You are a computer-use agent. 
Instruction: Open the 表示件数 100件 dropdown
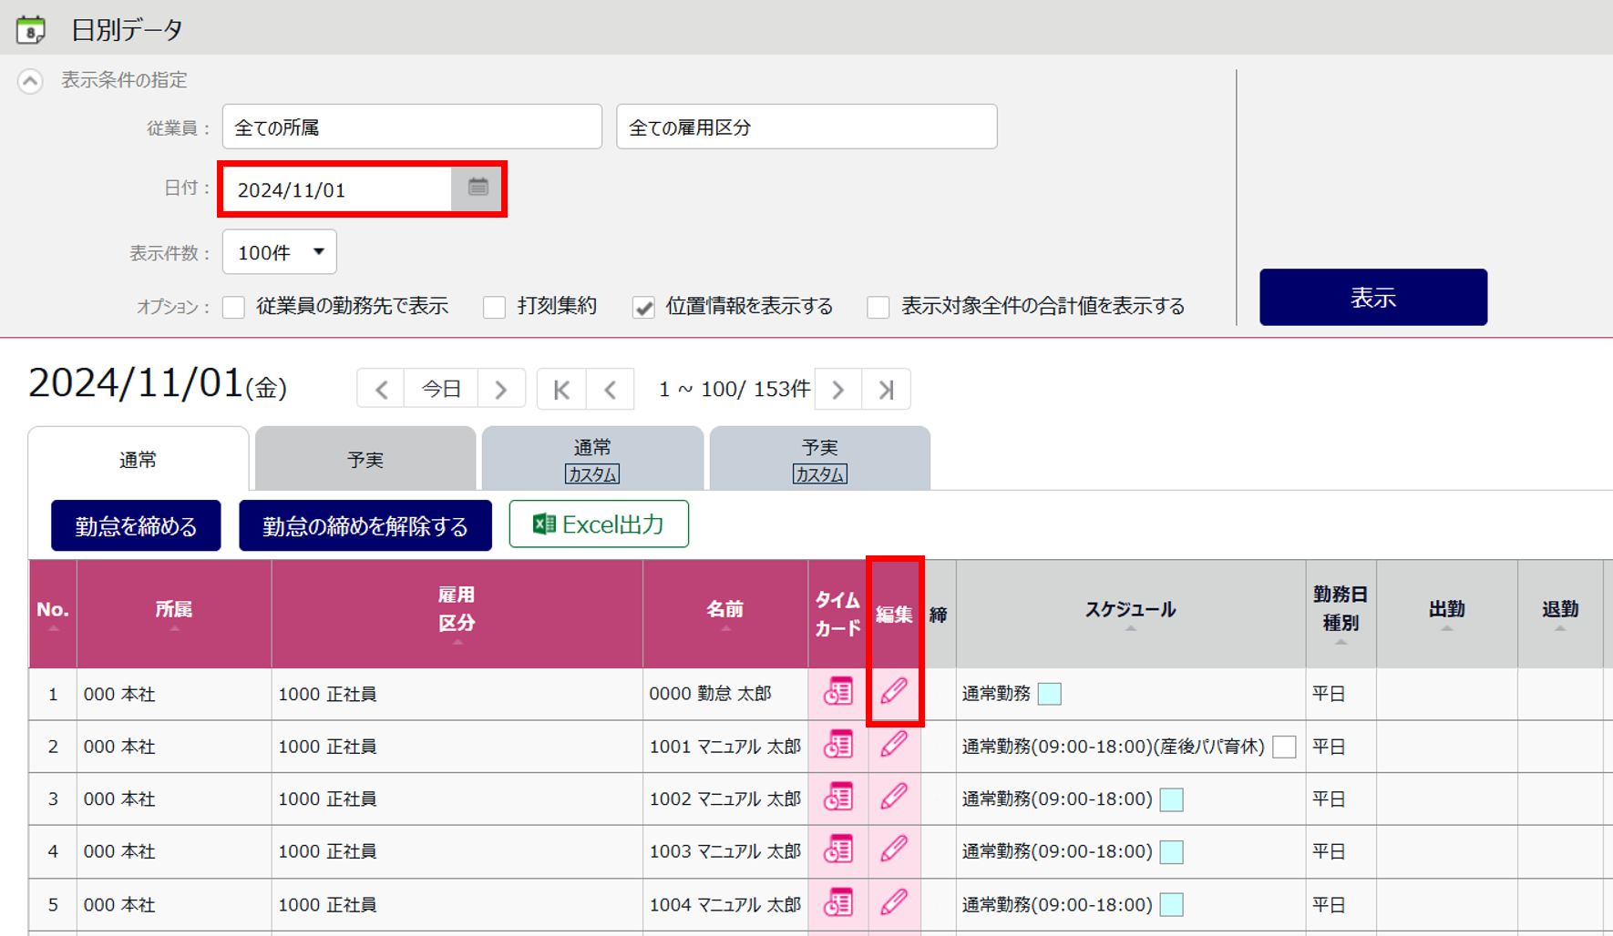click(280, 252)
